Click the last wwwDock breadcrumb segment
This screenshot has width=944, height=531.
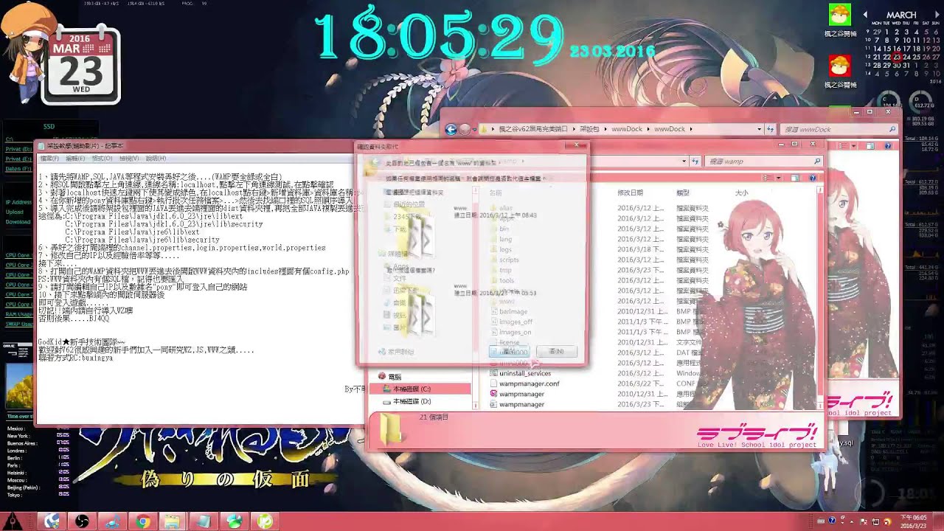coord(670,129)
